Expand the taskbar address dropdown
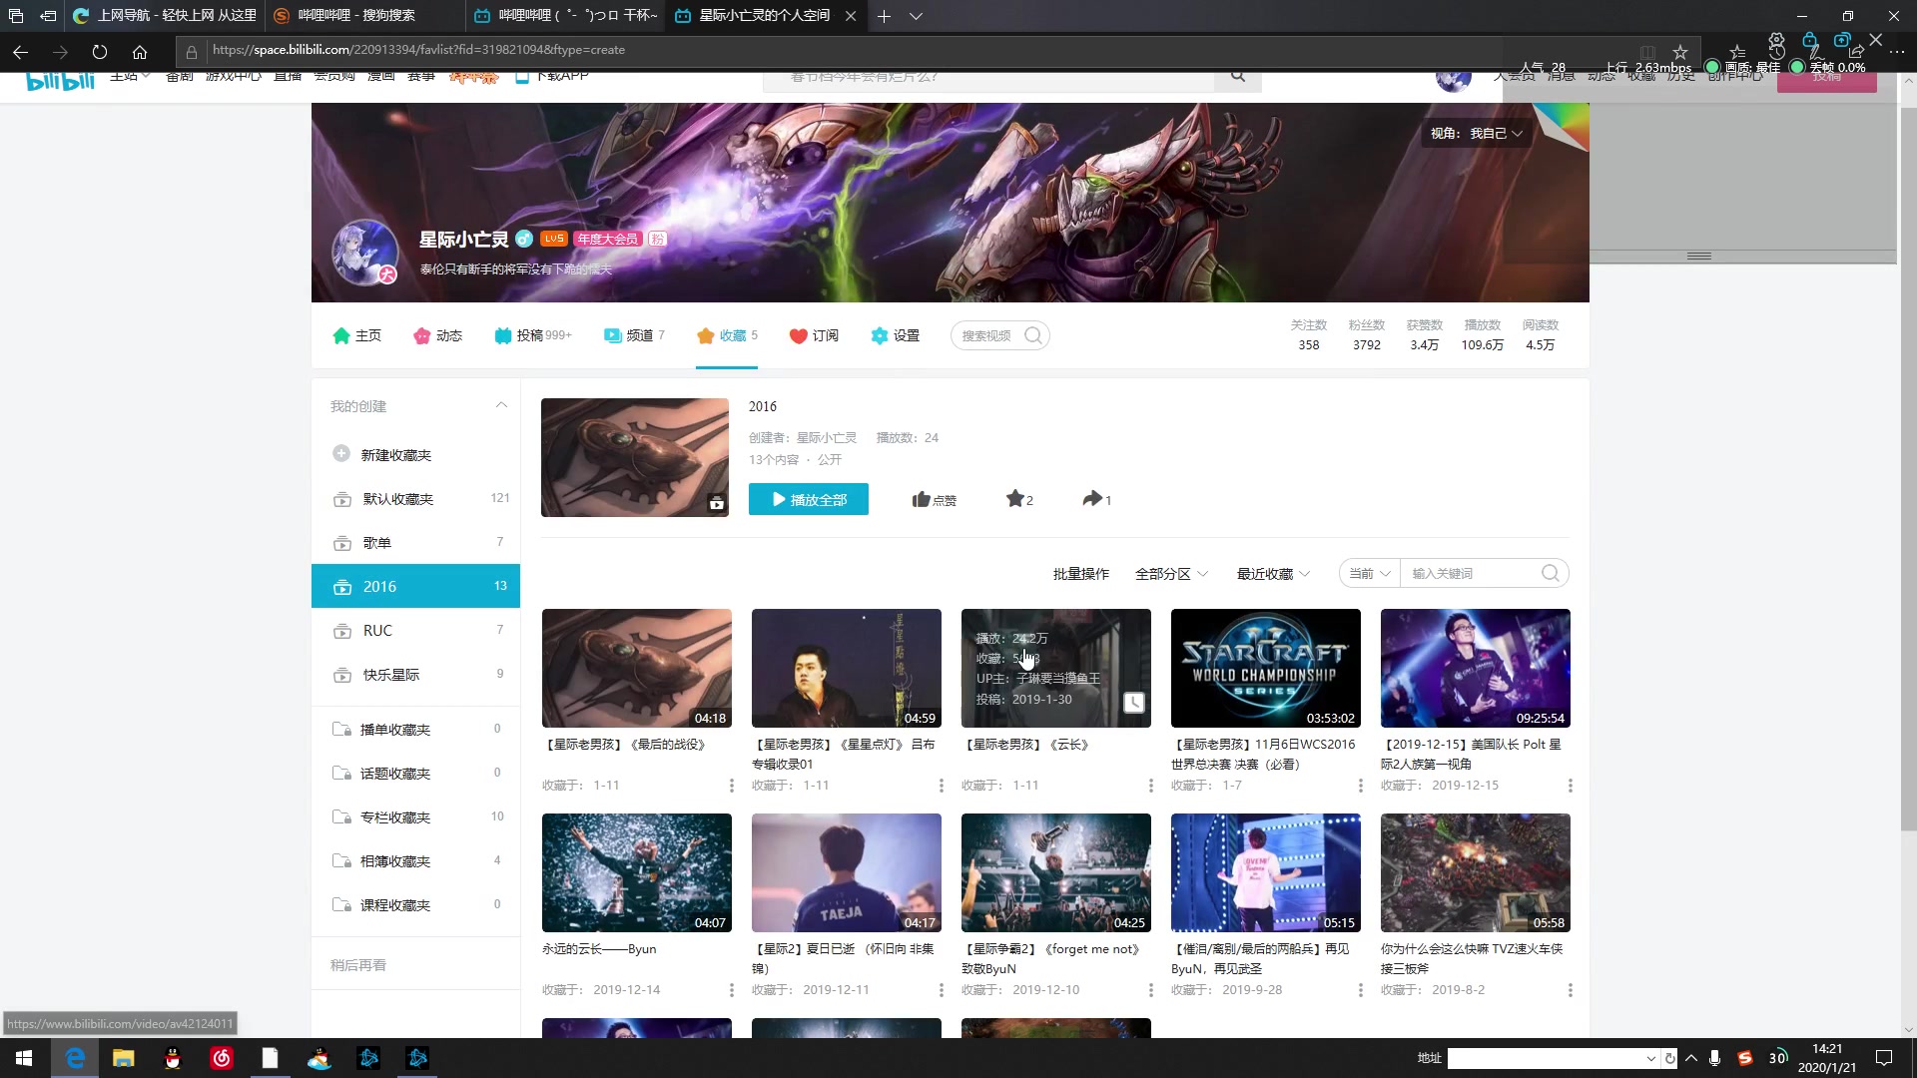Screen dimensions: 1917x1078 click(x=1650, y=1058)
